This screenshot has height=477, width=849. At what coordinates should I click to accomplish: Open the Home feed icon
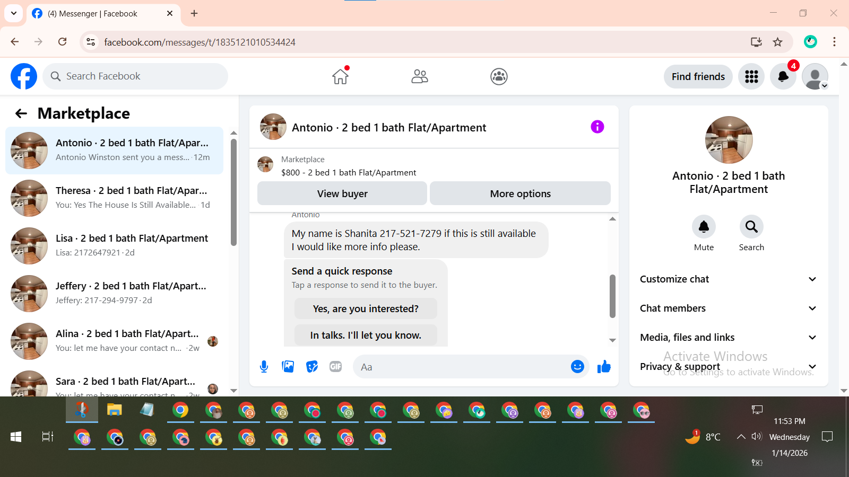tap(340, 77)
